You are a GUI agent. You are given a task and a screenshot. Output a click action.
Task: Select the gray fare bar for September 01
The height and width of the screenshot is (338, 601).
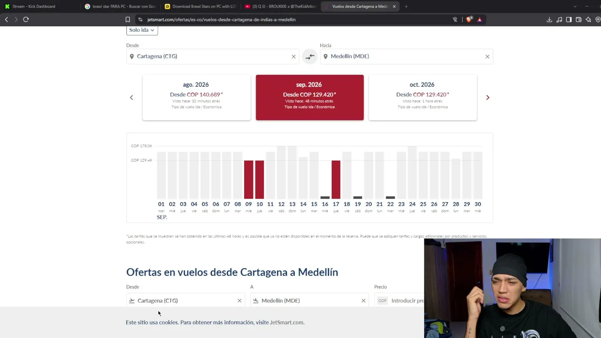161,176
